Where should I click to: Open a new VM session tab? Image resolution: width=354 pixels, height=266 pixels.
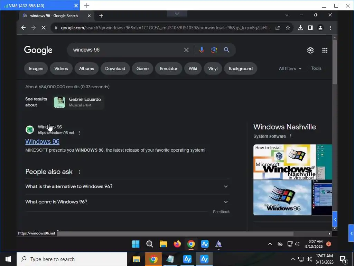(87, 6)
